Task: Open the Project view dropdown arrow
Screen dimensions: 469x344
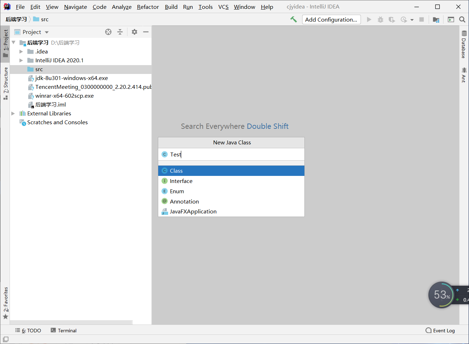Action: pos(47,32)
